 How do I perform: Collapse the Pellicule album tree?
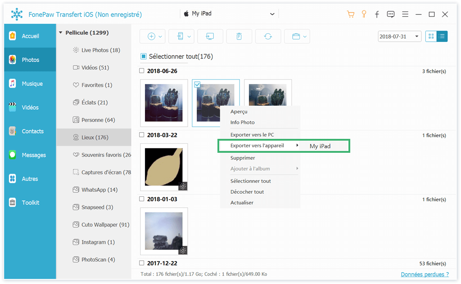61,33
